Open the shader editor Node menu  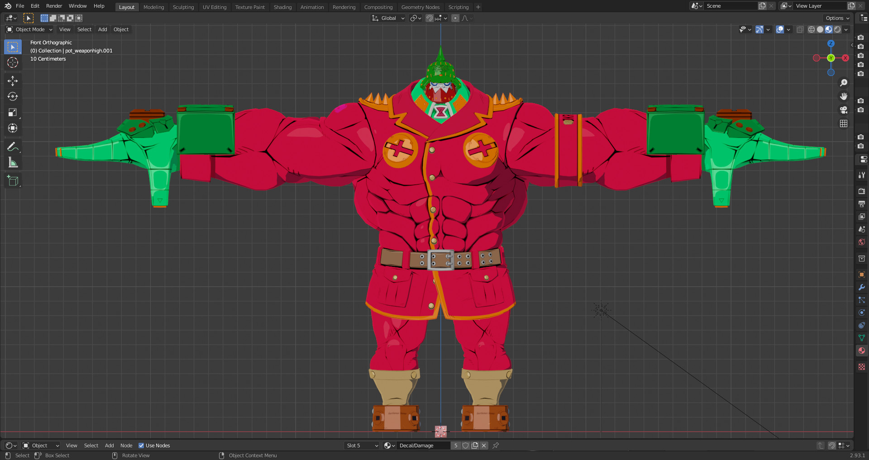click(x=126, y=446)
